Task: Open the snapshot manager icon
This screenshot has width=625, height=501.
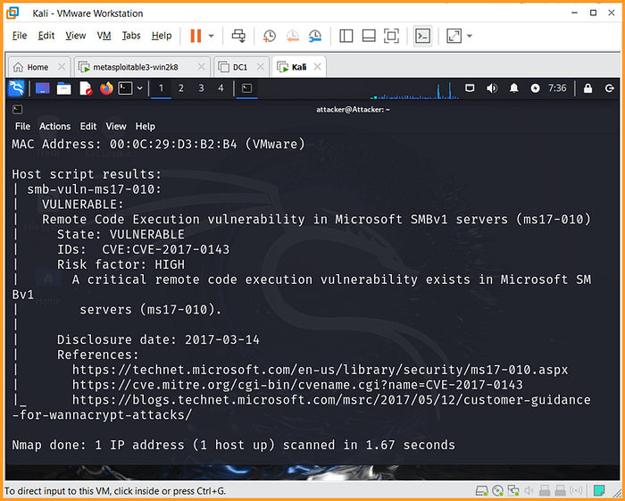Action: [315, 36]
